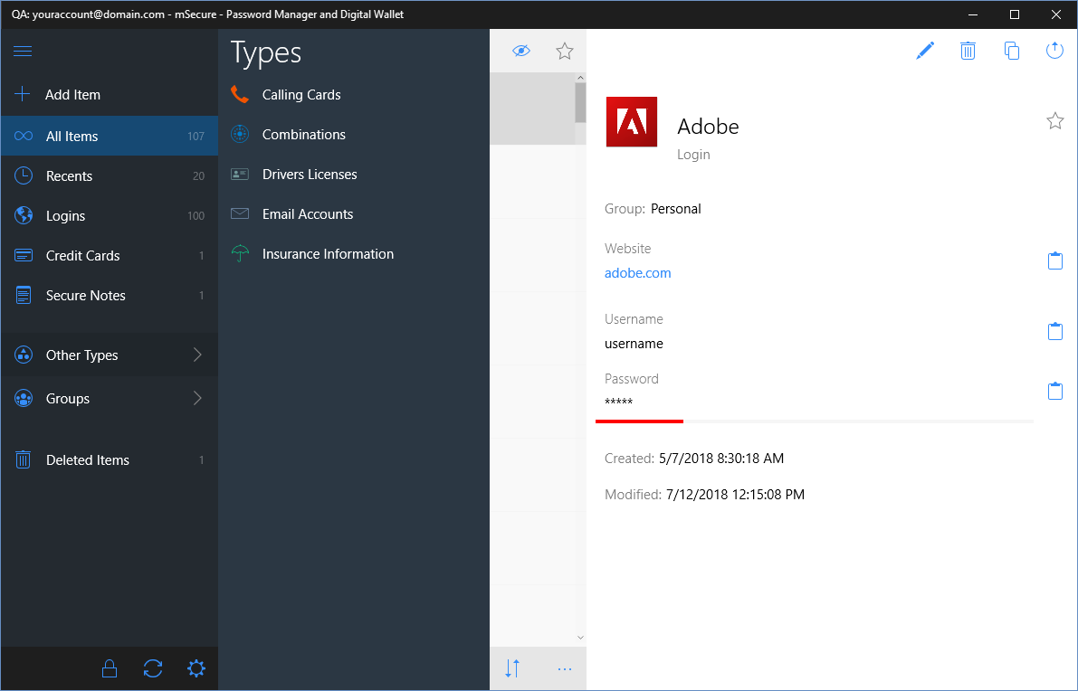This screenshot has height=691, width=1078.
Task: Duplicate the Adobe item
Action: (1011, 50)
